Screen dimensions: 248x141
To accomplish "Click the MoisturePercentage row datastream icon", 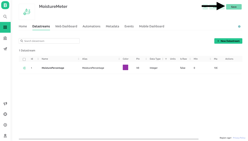I will [x=24, y=68].
